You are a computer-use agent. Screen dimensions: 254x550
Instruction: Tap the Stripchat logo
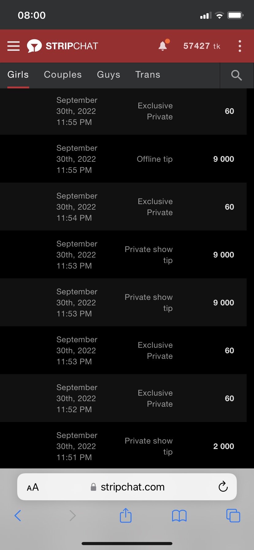click(x=63, y=46)
